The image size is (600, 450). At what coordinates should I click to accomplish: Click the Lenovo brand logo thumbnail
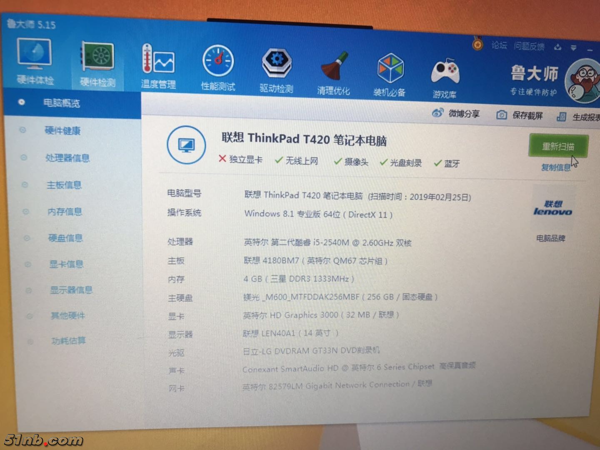[552, 208]
